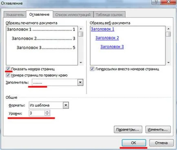Close the Оглавление dialog window
Image resolution: width=177 pixels, height=150 pixels.
pyautogui.click(x=168, y=2)
